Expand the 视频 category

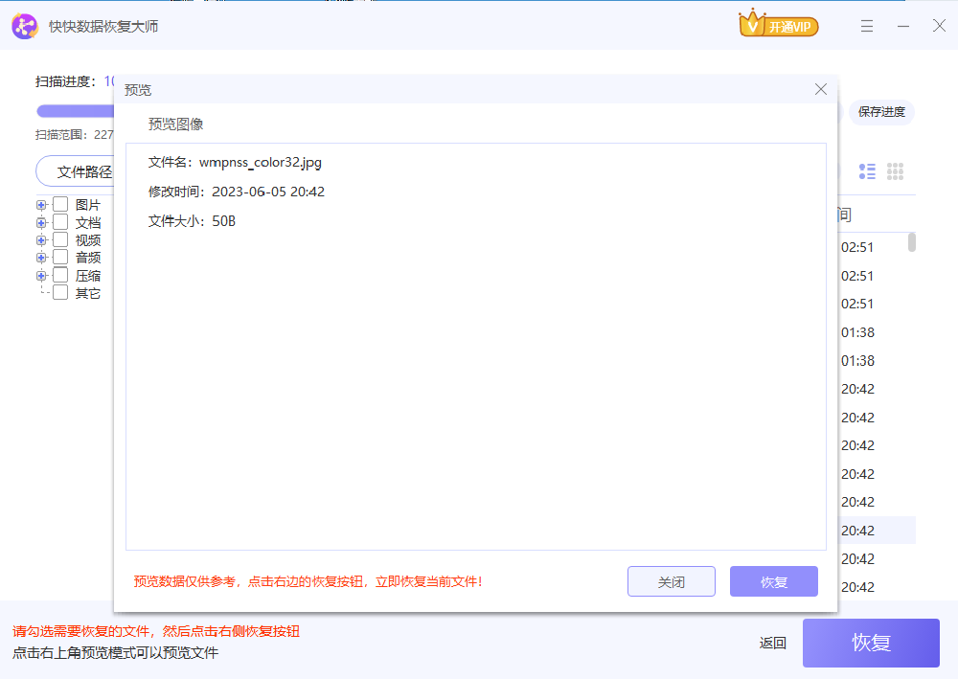40,239
